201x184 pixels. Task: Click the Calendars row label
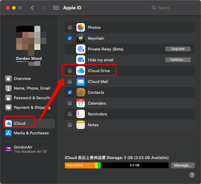coord(97,103)
